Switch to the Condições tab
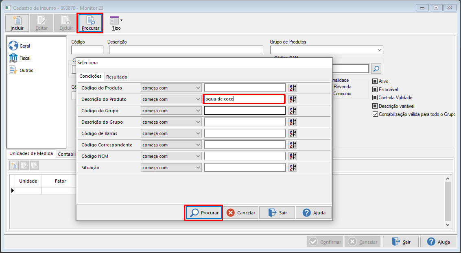This screenshot has width=461, height=253. (90, 76)
